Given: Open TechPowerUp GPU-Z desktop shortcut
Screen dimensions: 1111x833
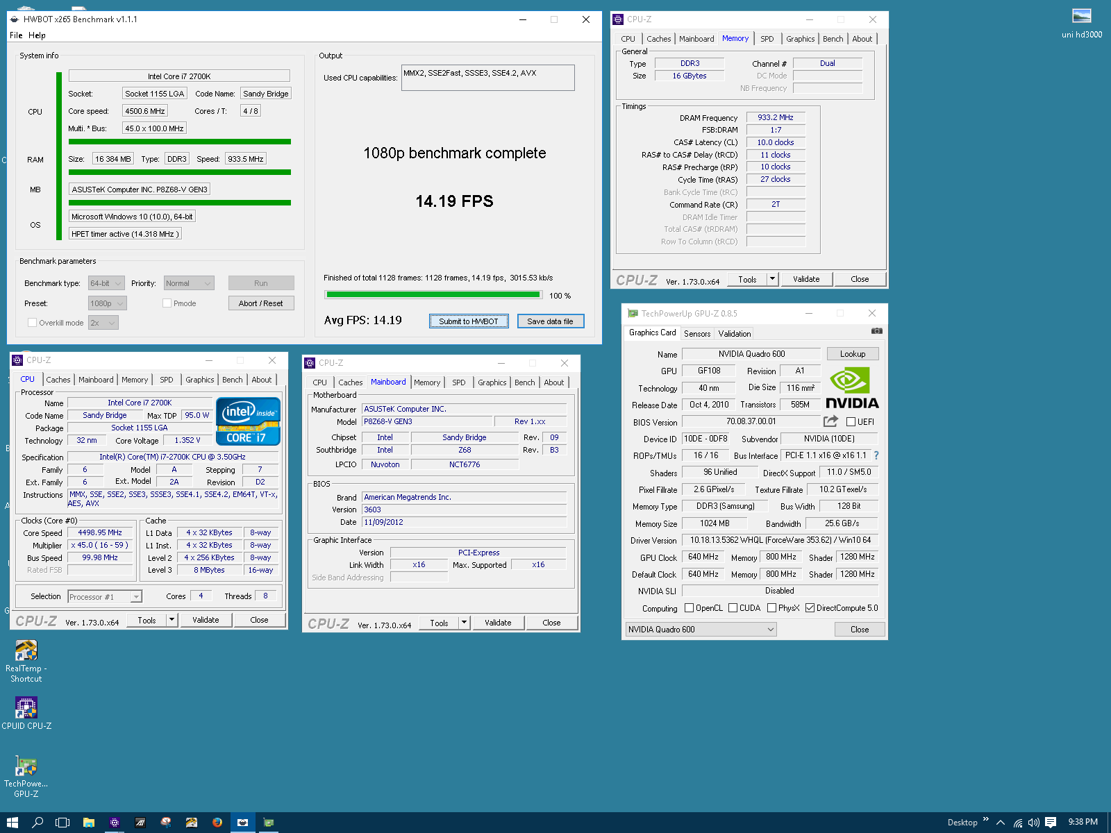Looking at the screenshot, I should (x=26, y=777).
